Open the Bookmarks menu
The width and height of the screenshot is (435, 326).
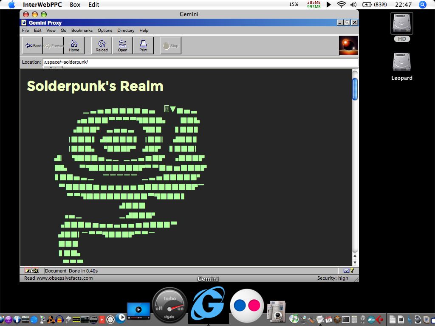(82, 31)
